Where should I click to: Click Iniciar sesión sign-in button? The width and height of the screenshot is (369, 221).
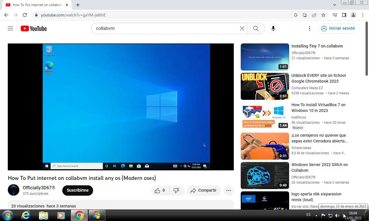point(338,28)
